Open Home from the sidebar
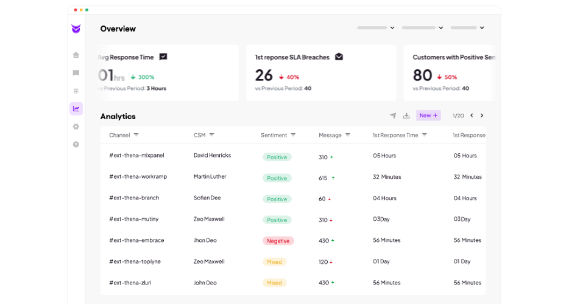Screen dimensions: 569x304 pos(76,55)
